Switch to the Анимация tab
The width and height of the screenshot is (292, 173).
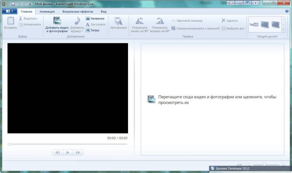pos(47,12)
